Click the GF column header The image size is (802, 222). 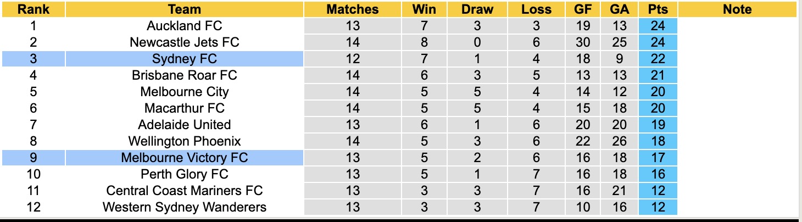tap(583, 9)
